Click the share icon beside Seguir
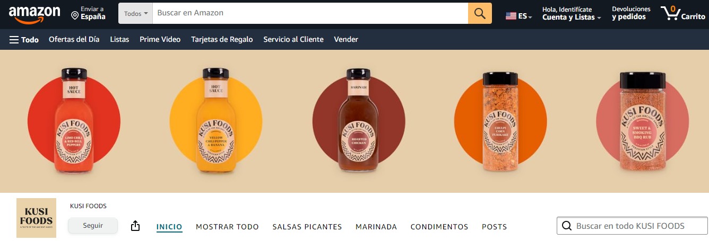The image size is (709, 241). point(135,226)
